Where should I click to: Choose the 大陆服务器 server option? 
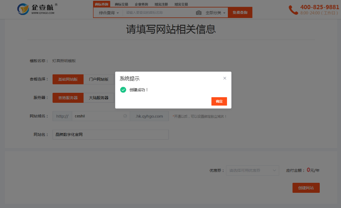tap(99, 98)
